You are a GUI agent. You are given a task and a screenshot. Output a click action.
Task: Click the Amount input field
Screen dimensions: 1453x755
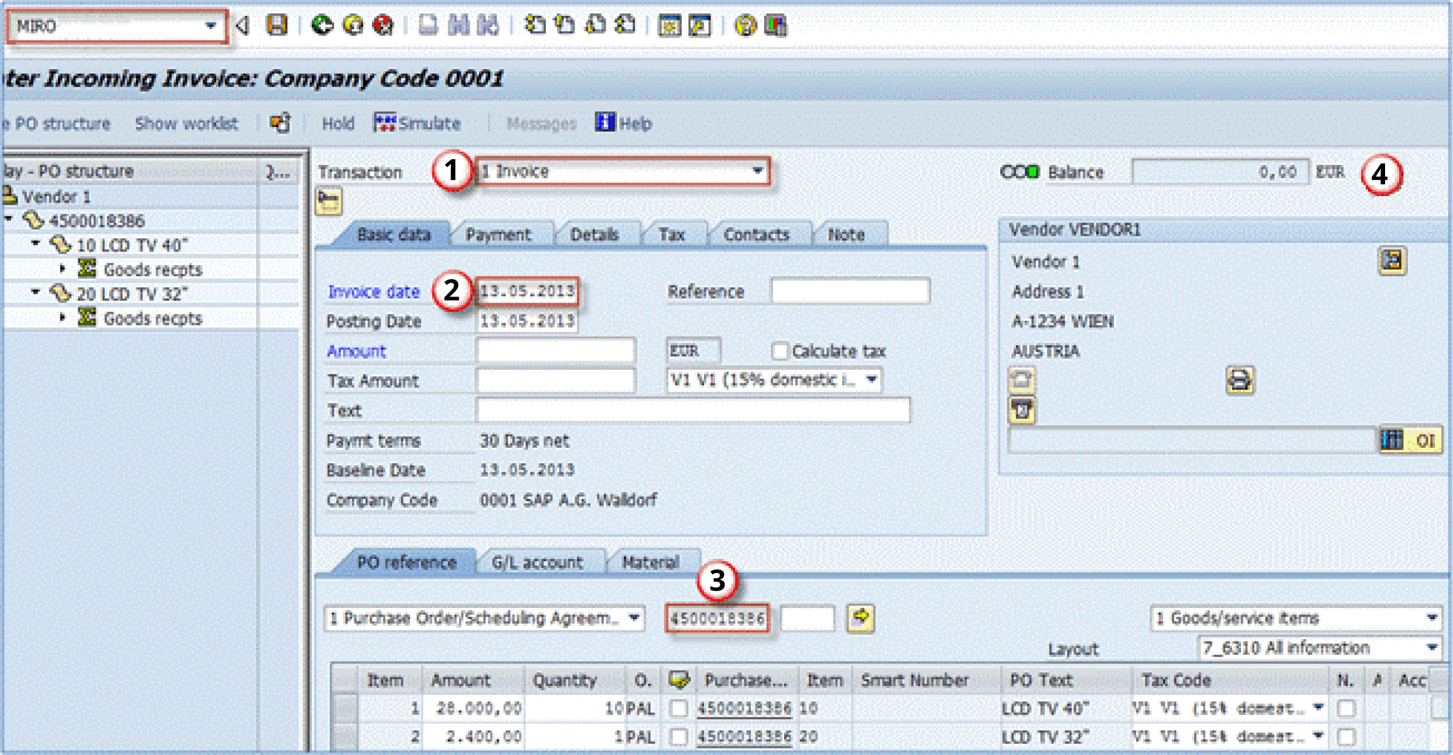pyautogui.click(x=556, y=351)
